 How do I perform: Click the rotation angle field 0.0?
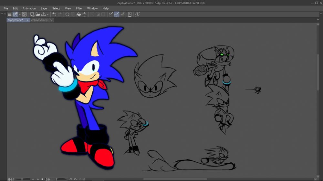(48, 179)
